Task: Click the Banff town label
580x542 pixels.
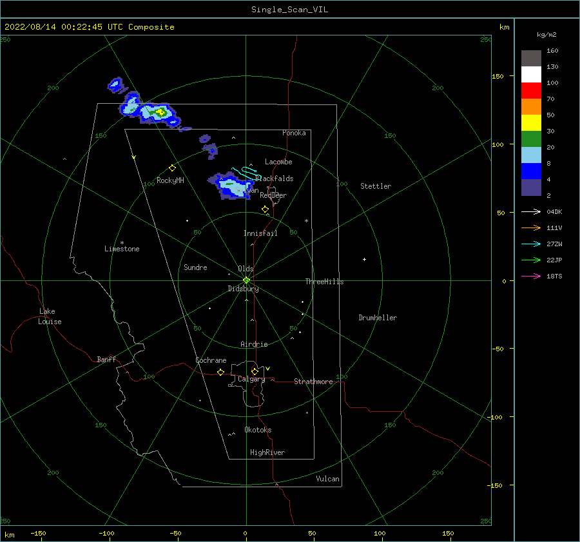Action: click(x=106, y=359)
